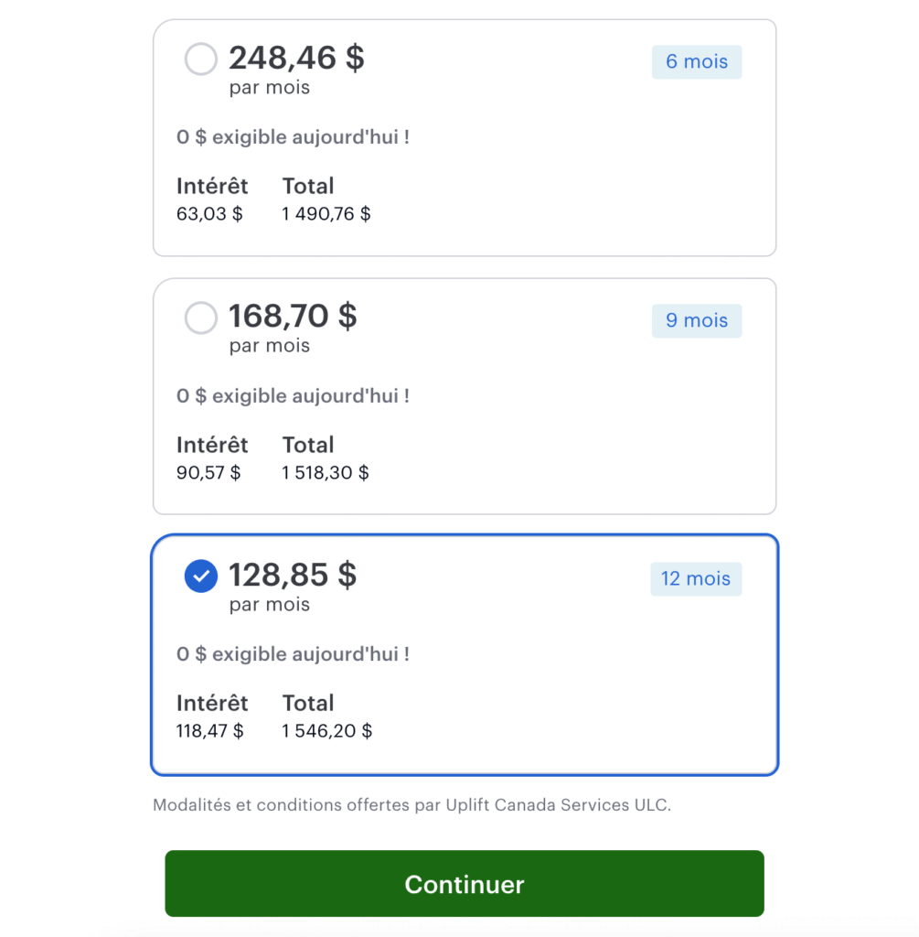Click the total amount 1 518,30 $
Viewport: 919px width, 937px height.
[326, 473]
